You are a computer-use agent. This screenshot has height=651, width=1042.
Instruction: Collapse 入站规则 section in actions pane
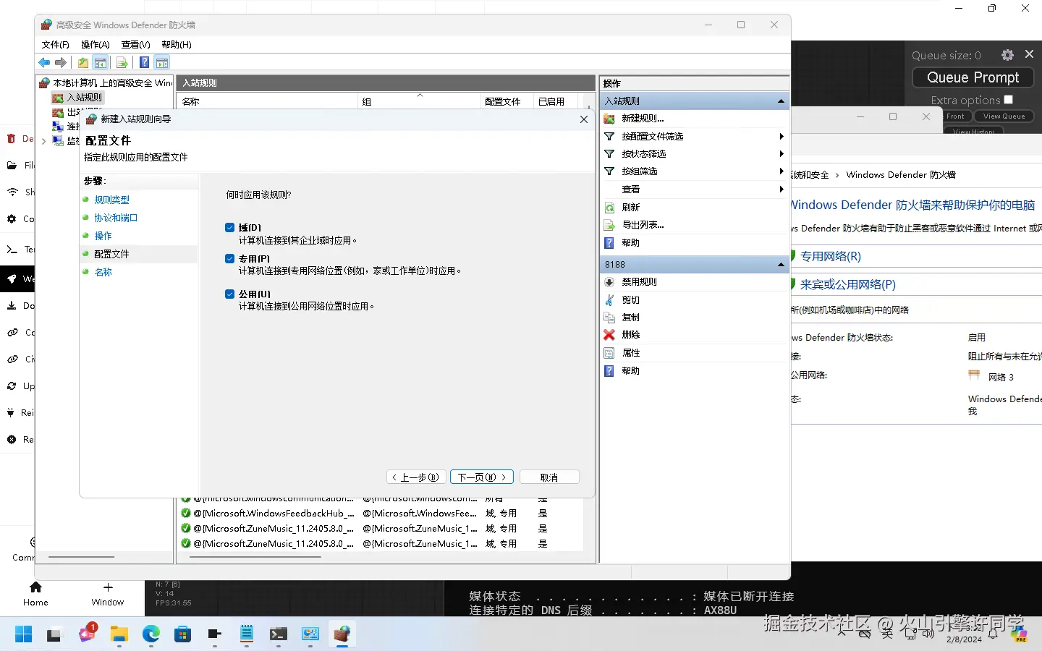pyautogui.click(x=781, y=101)
